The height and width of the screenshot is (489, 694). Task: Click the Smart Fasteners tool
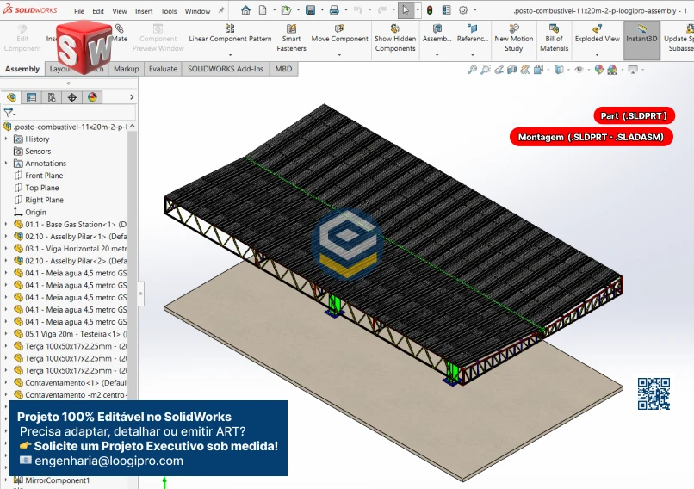(x=291, y=39)
